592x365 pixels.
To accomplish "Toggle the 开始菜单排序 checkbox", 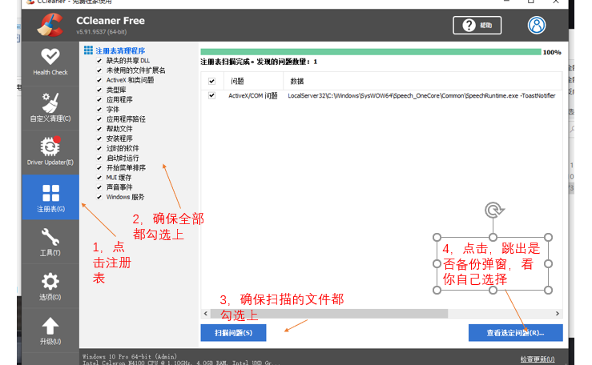I will pyautogui.click(x=99, y=168).
